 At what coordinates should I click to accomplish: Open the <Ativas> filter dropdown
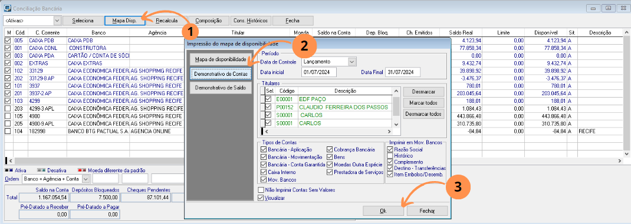pos(57,21)
